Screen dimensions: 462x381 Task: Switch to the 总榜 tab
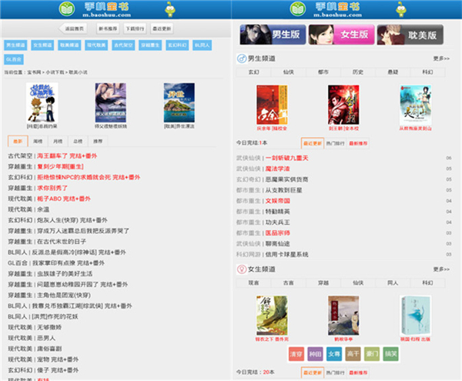[78, 142]
